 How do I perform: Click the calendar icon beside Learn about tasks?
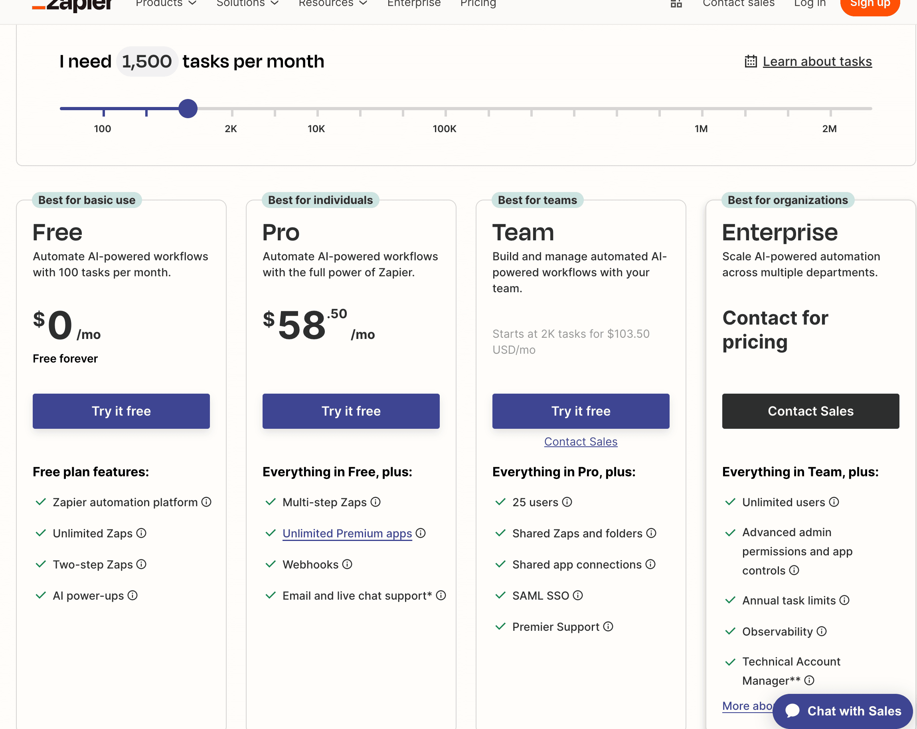pos(751,61)
